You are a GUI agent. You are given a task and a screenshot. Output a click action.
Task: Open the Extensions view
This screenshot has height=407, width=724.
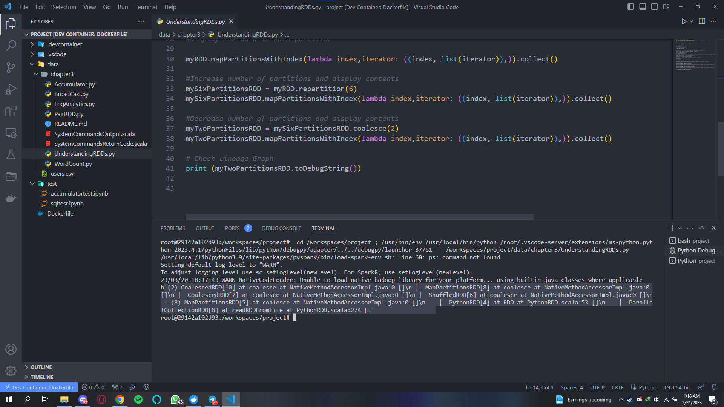[11, 111]
